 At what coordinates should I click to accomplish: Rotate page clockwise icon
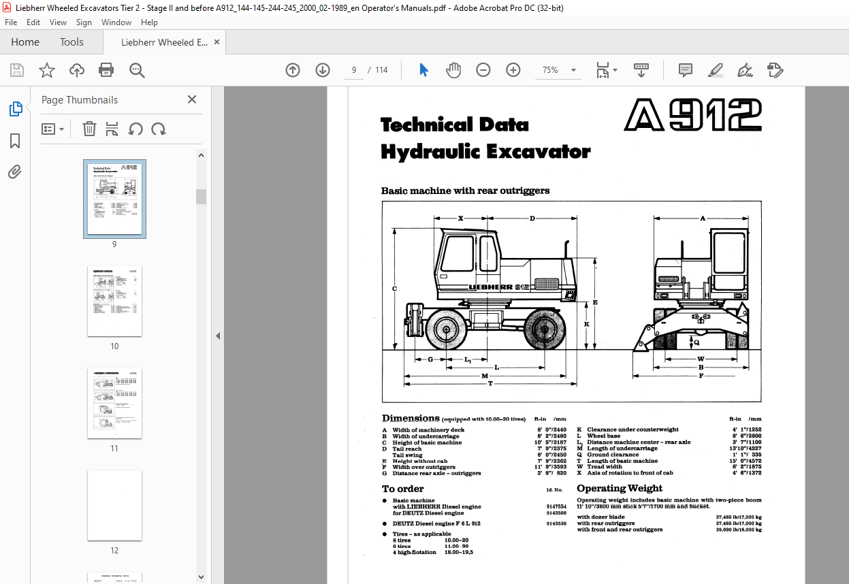(x=159, y=129)
